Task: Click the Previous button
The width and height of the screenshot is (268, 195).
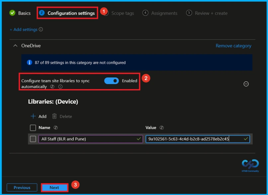Action: click(x=22, y=187)
